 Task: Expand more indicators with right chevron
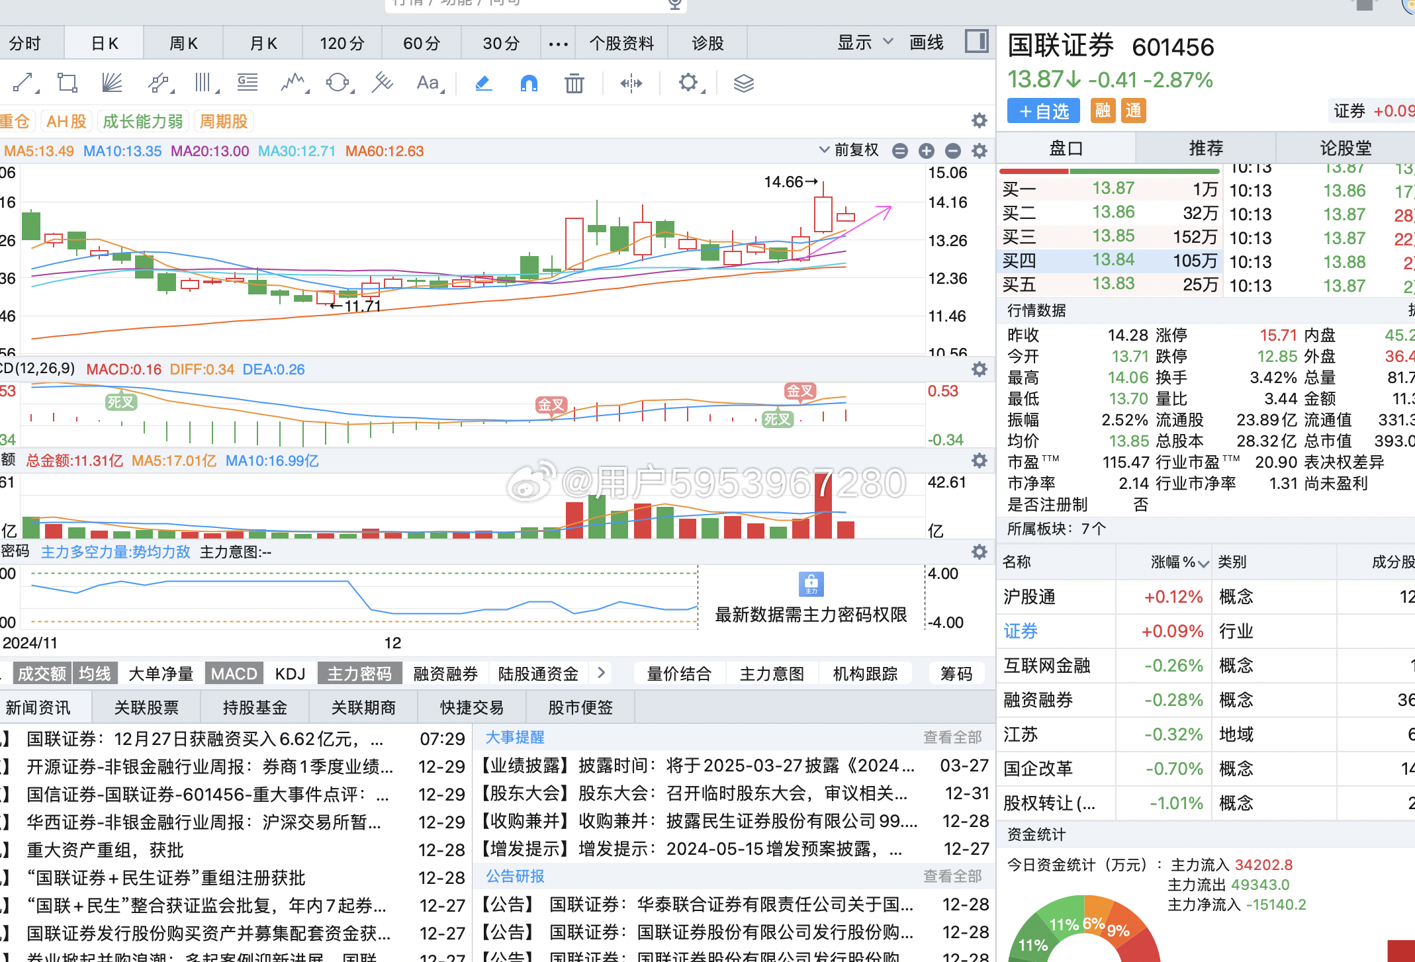601,673
